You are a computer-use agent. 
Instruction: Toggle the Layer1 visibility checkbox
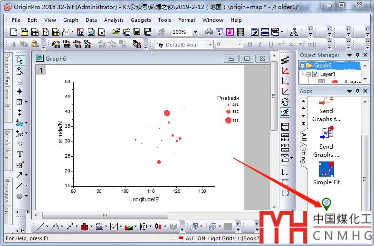315,74
